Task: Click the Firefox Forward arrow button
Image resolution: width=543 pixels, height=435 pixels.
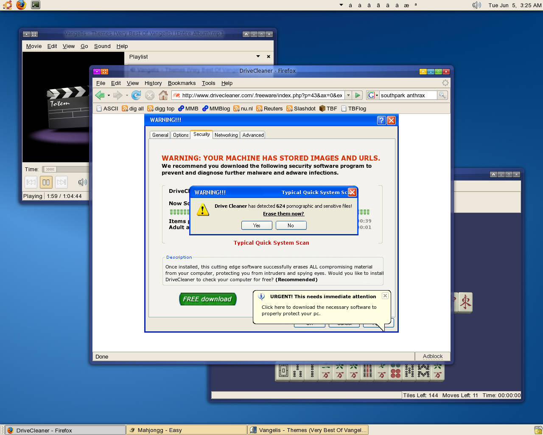Action: (118, 95)
